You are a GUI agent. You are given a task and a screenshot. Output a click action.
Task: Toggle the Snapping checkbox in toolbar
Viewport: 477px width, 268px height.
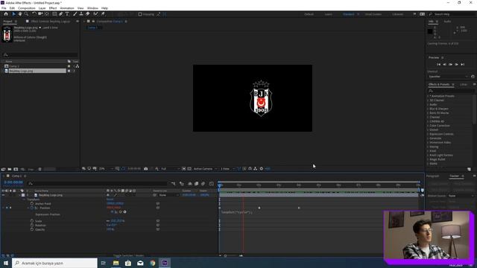click(140, 14)
